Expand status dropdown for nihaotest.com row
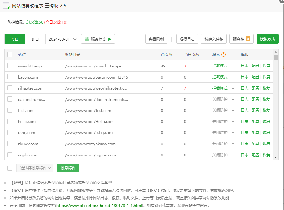The width and height of the screenshot is (284, 210). point(233,88)
